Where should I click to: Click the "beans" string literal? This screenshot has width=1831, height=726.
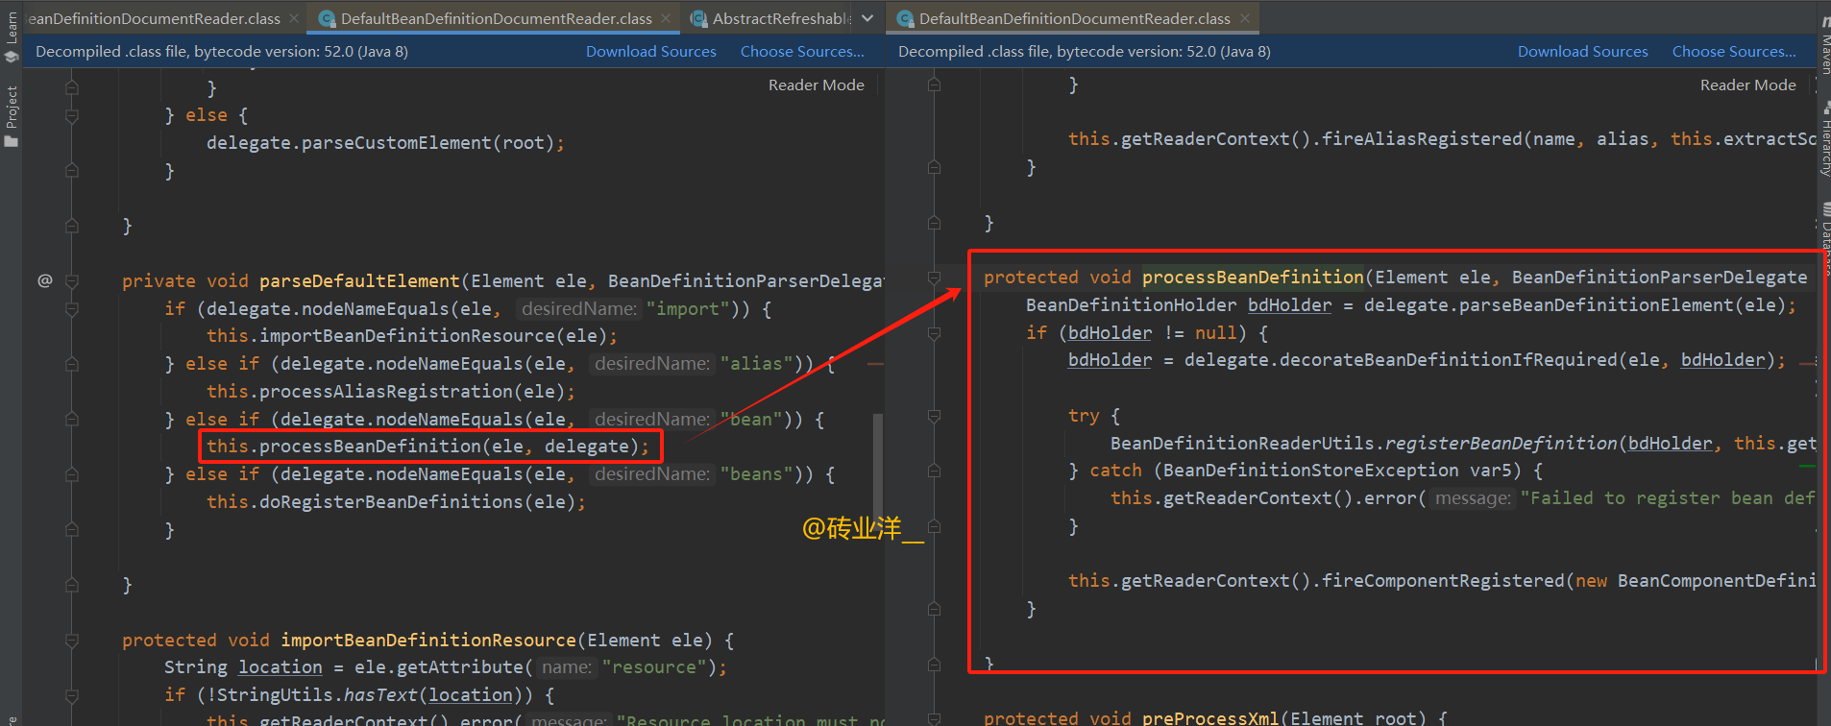pyautogui.click(x=756, y=474)
